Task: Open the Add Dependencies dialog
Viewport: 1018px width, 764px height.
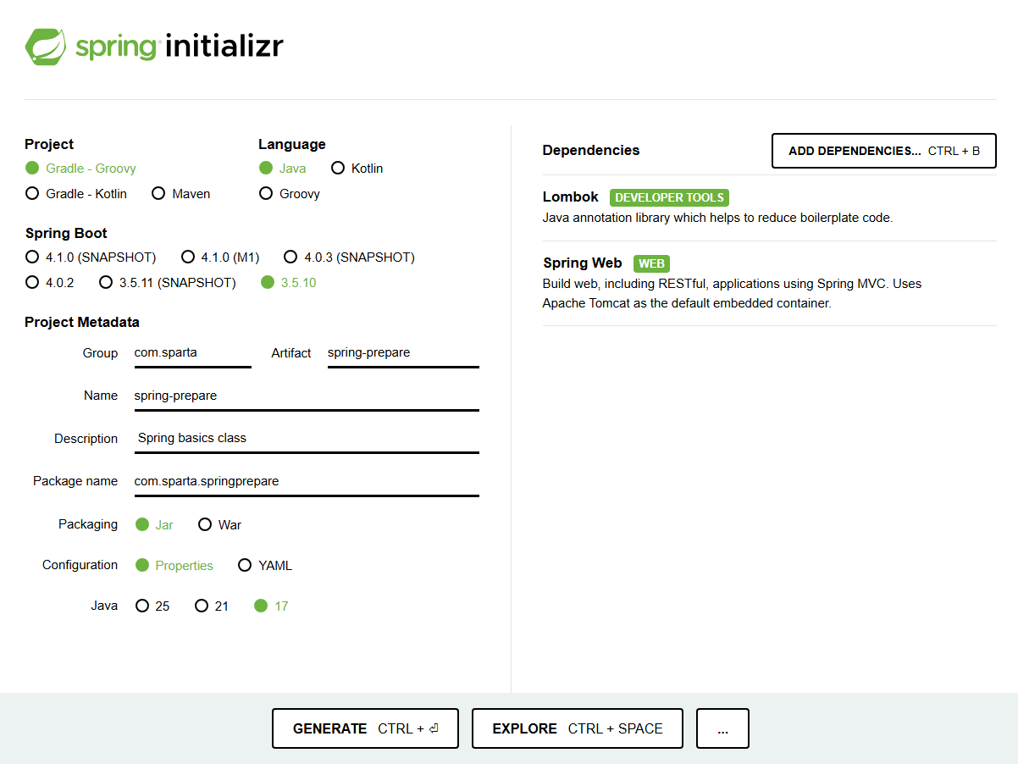Action: pos(884,151)
